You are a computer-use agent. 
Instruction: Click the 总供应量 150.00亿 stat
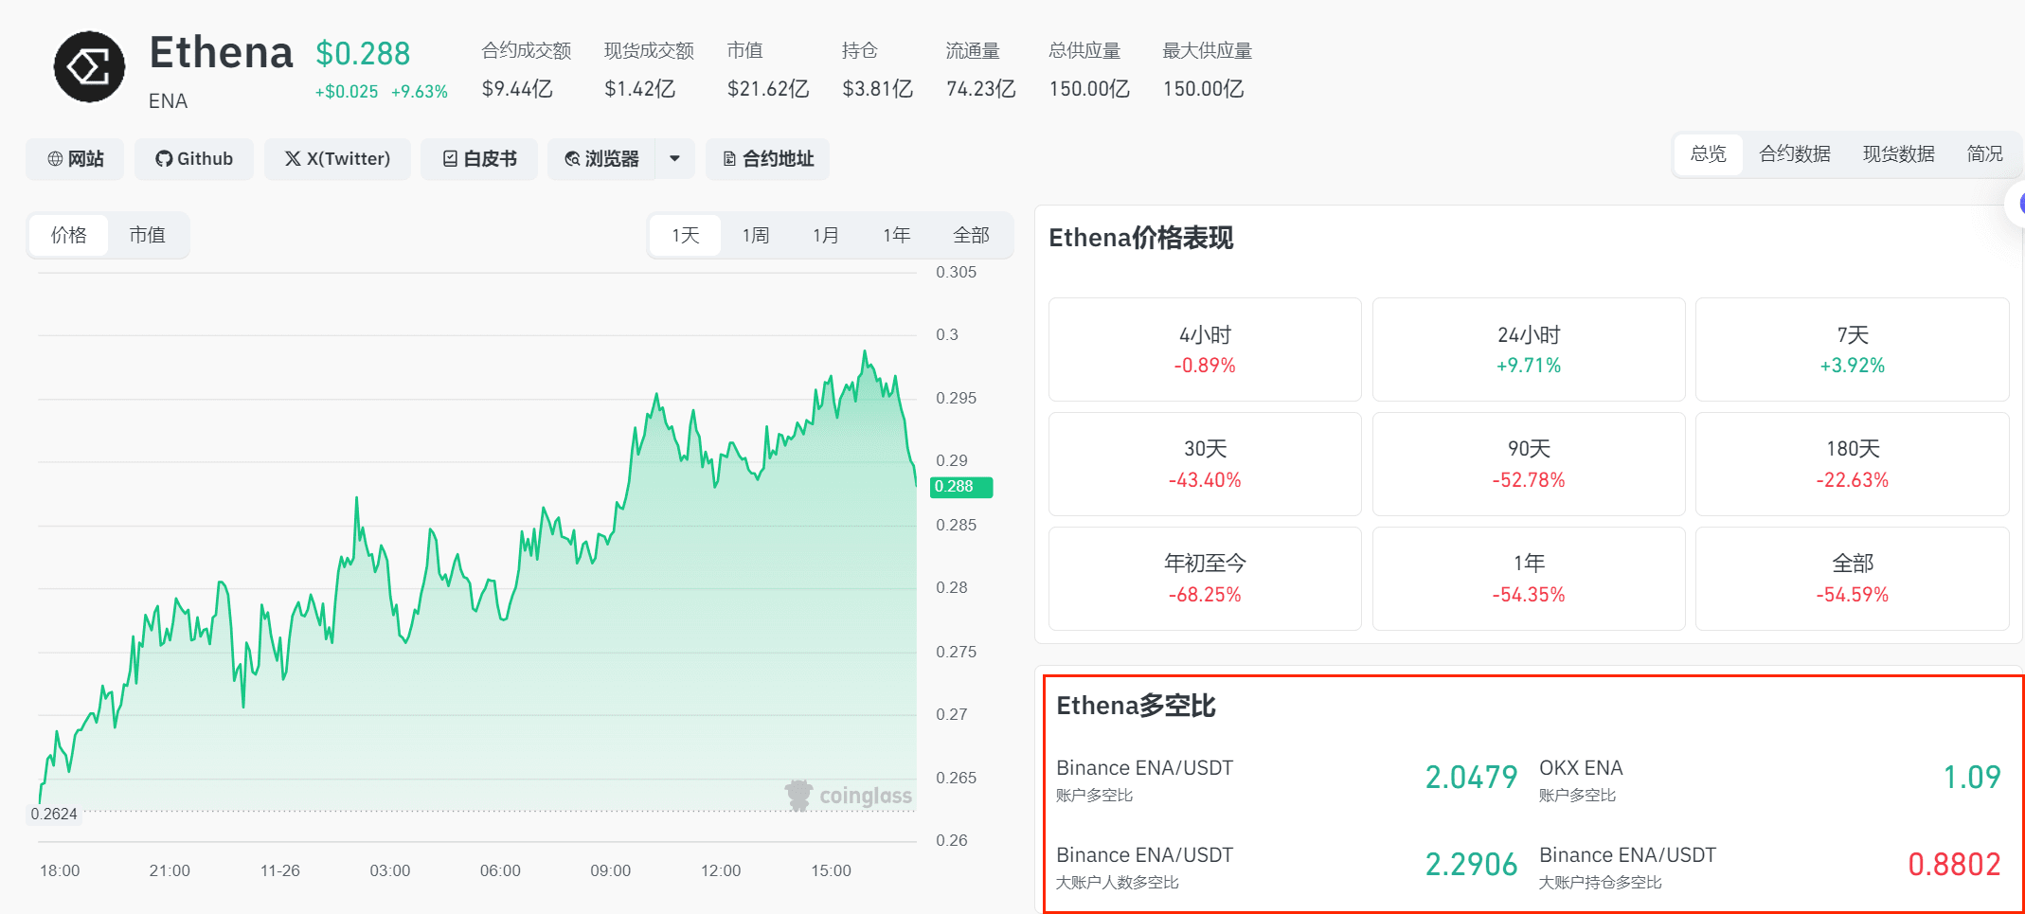coord(1089,70)
